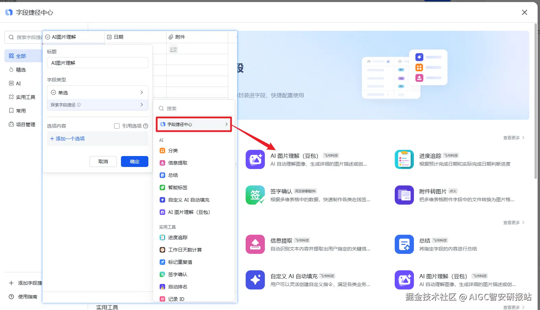The image size is (540, 310).
Task: Click the vertical scrollbar of the shortcut list
Action: pyautogui.click(x=536, y=101)
